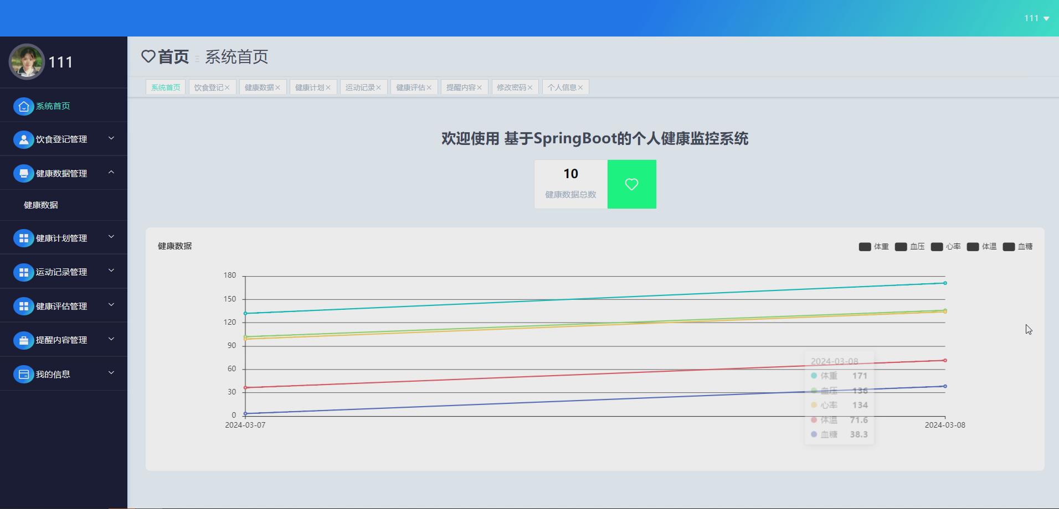Click the 心率 legend color marker
This screenshot has width=1059, height=509.
pyautogui.click(x=938, y=246)
